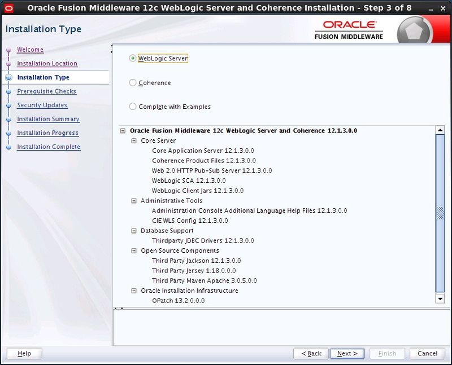
Task: Go to Installation Complete step
Action: click(49, 147)
